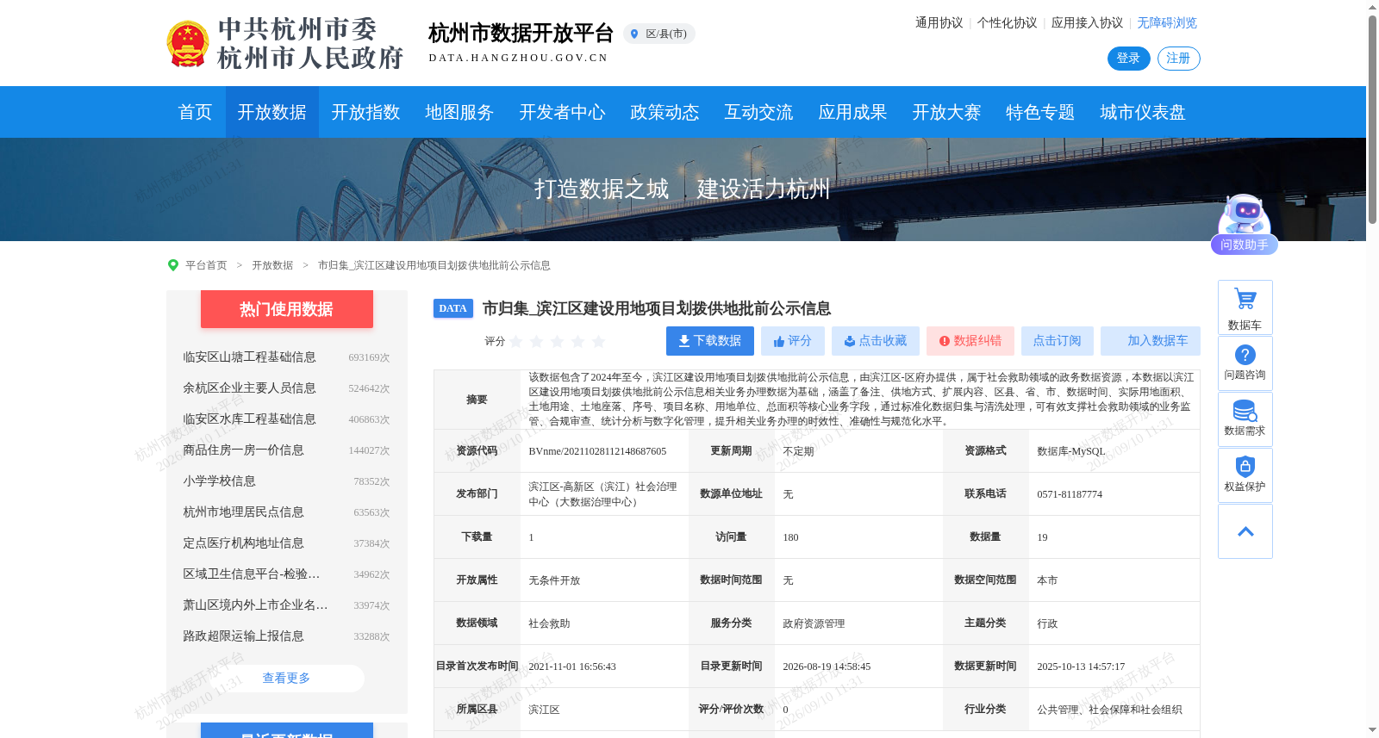Click the back-to-top up arrow
Image resolution: width=1379 pixels, height=738 pixels.
point(1245,531)
